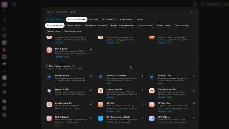Viewport: 229px width, 129px height.
Task: Toggle the Эксклюзив filter chip
Action: 126,19
